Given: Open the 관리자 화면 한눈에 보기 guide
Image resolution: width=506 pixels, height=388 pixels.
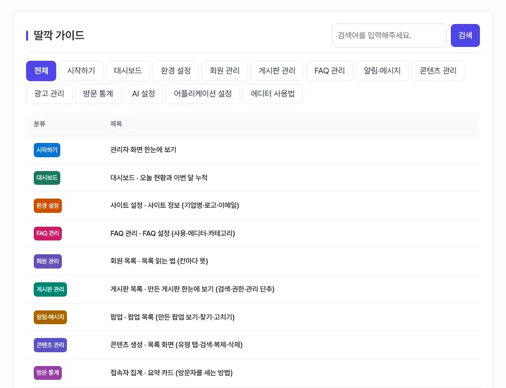Looking at the screenshot, I should (143, 150).
